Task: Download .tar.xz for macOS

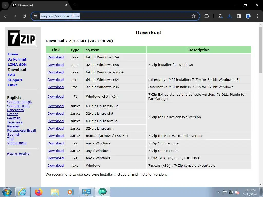Action: tap(55, 136)
